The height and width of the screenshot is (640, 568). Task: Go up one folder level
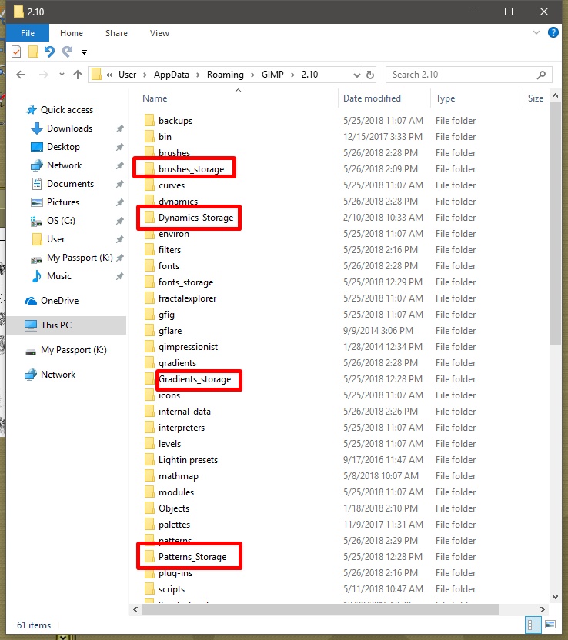(78, 75)
